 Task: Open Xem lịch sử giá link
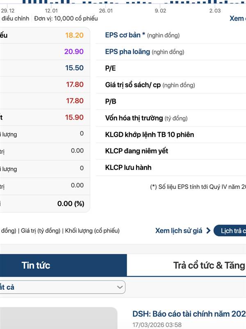(179, 231)
